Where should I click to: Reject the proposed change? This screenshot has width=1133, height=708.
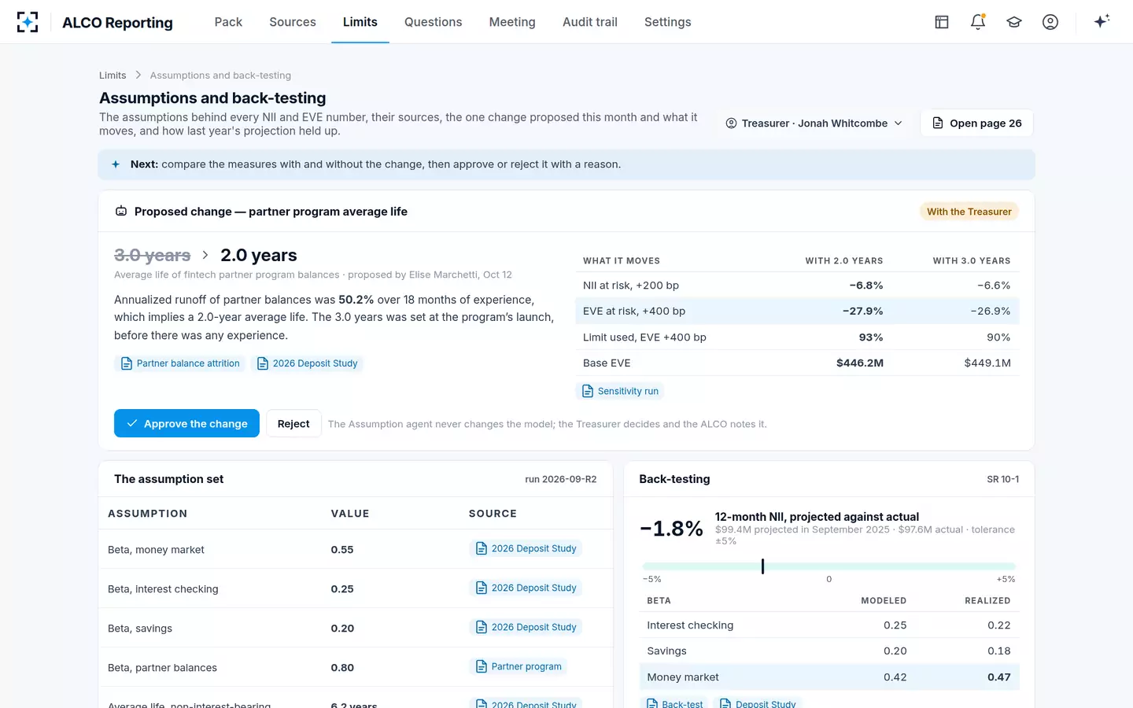[x=293, y=423]
